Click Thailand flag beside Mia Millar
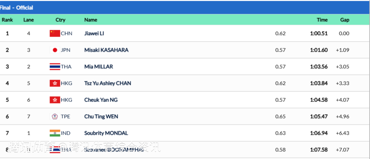This screenshot has width=370, height=159. 55,67
